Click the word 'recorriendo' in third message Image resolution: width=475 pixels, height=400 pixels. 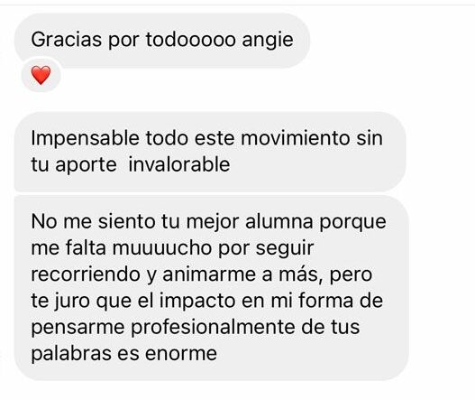pos(86,274)
